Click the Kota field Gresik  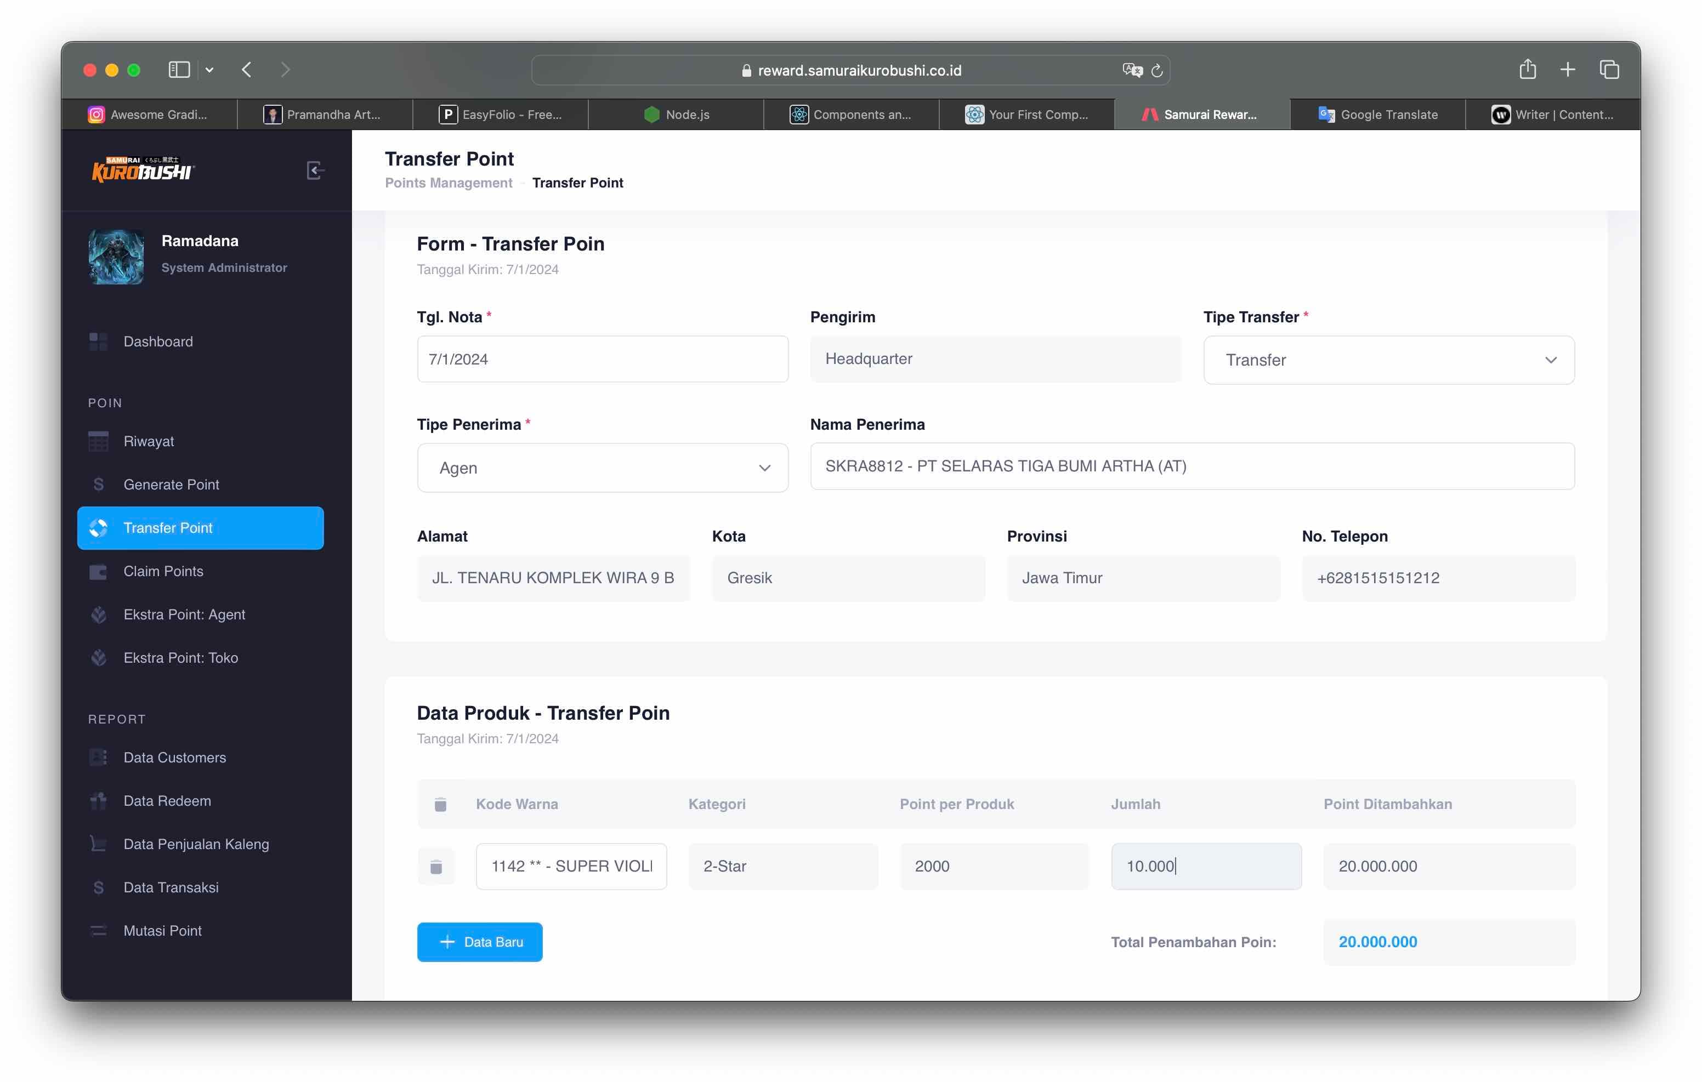pos(848,578)
